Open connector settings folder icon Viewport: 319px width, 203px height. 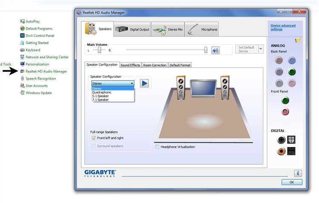[298, 40]
